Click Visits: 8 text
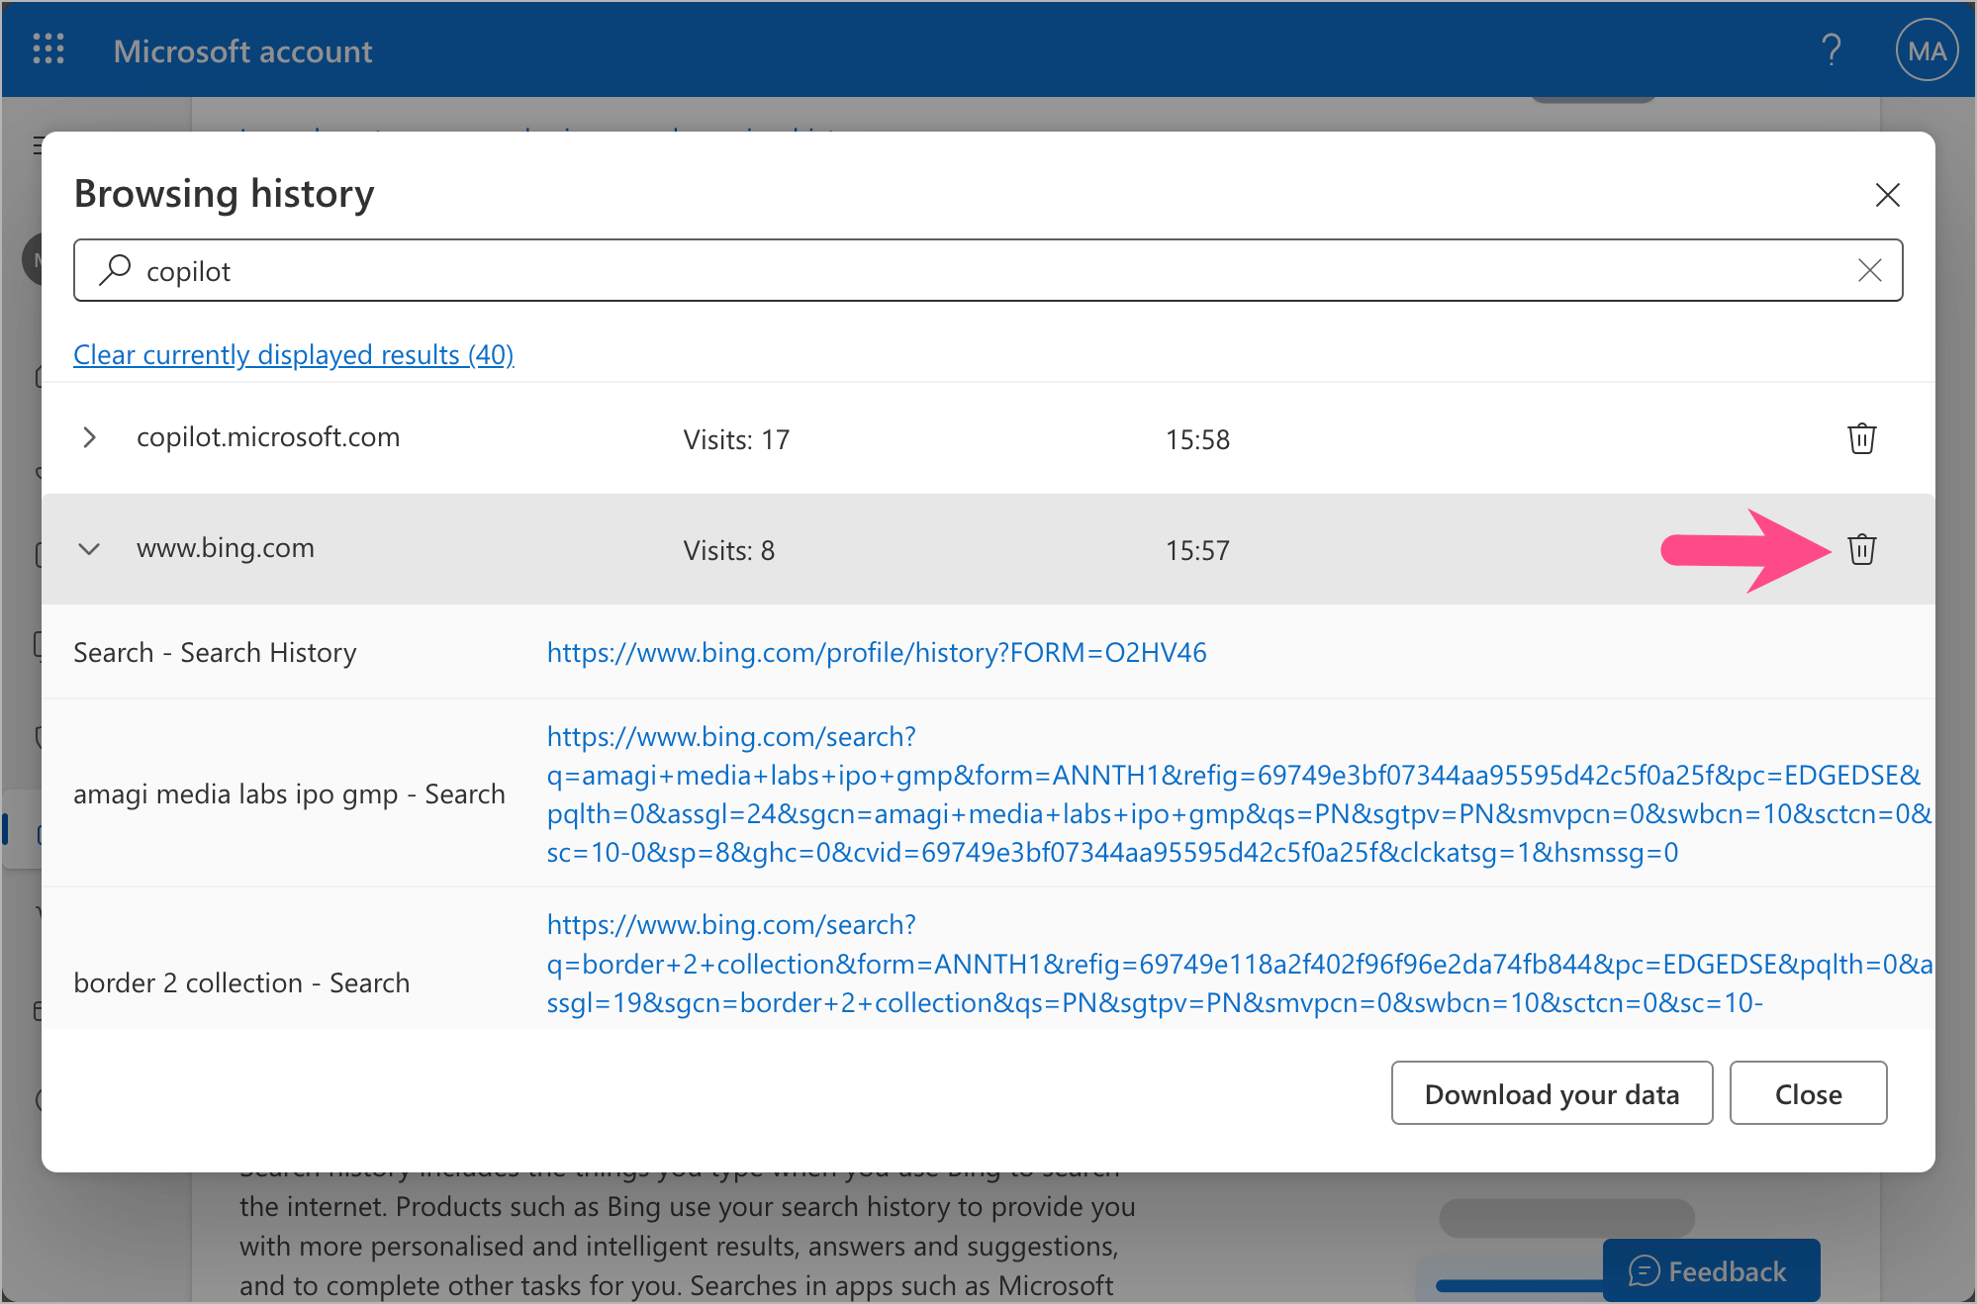The height and width of the screenshot is (1304, 1977). pos(728,550)
